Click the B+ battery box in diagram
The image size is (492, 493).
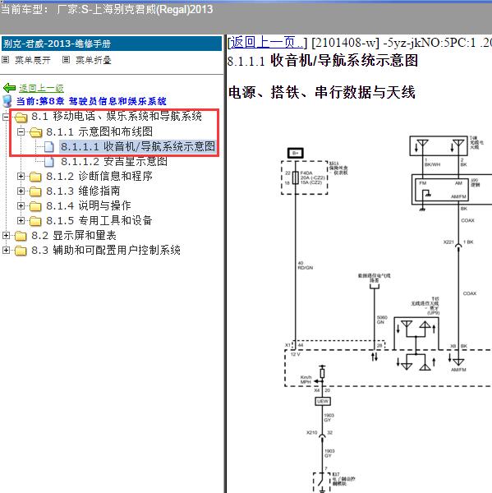click(x=296, y=153)
